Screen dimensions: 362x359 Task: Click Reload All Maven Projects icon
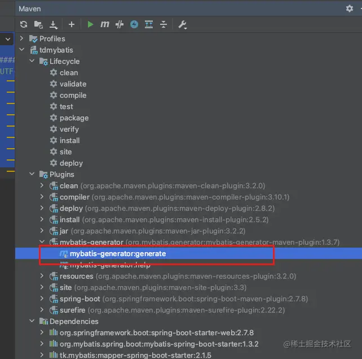click(24, 24)
